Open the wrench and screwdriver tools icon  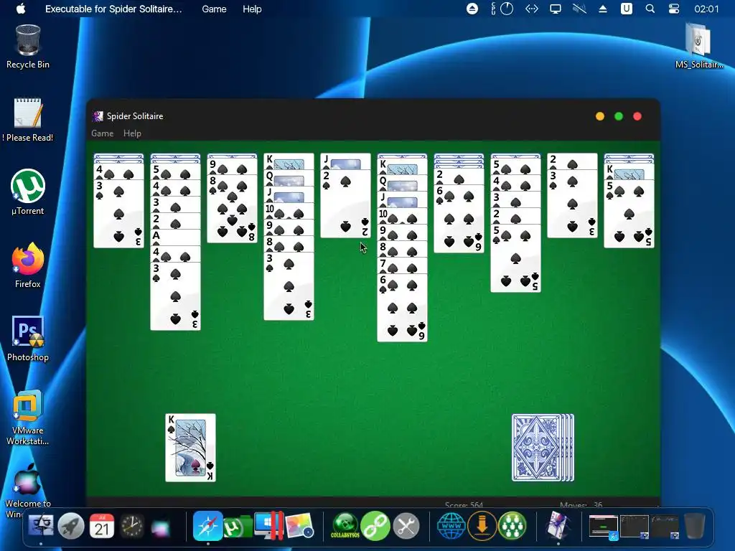[x=406, y=526]
